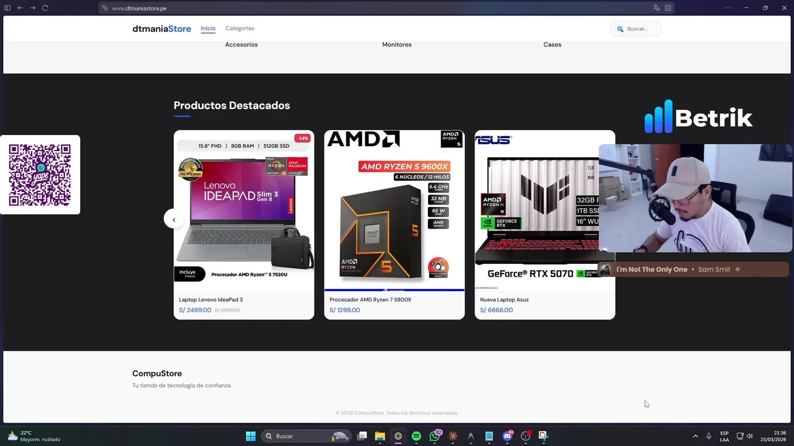
Task: Click the Laptop Lenovo IdeaPad 3 title
Action: 211,300
